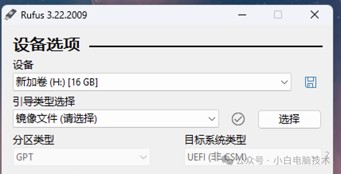Screen dimensions: 341x174
Task: Click the 引导类型选择 label
Action: tap(44, 101)
